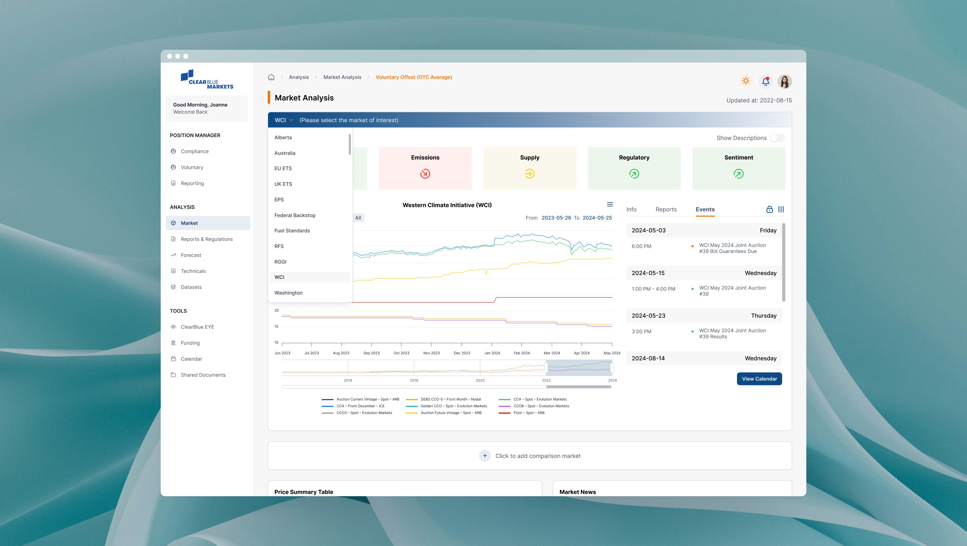
Task: Open notifications bell icon
Action: (x=765, y=81)
